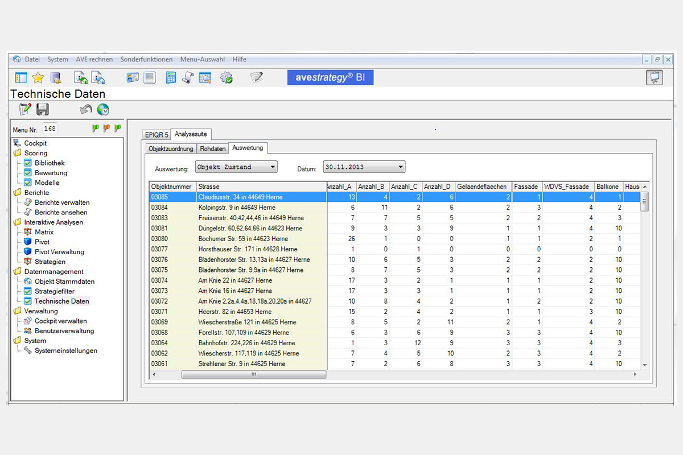The image size is (683, 455).
Task: Click the table's horizontal scrollbar right arrow
Action: click(x=636, y=375)
